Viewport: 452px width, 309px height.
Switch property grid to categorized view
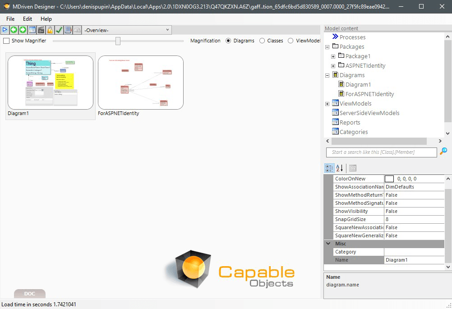(329, 168)
